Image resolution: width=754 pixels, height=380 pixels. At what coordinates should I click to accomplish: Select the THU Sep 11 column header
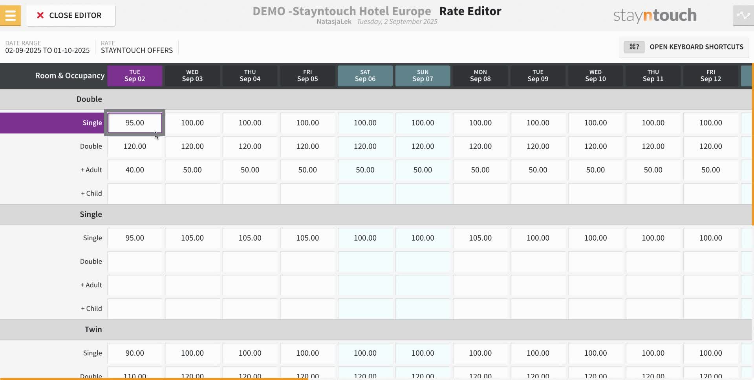pos(653,75)
